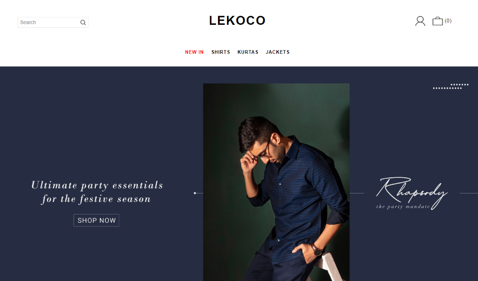Image resolution: width=478 pixels, height=281 pixels.
Task: Click the cart item count (0)
Action: (448, 21)
